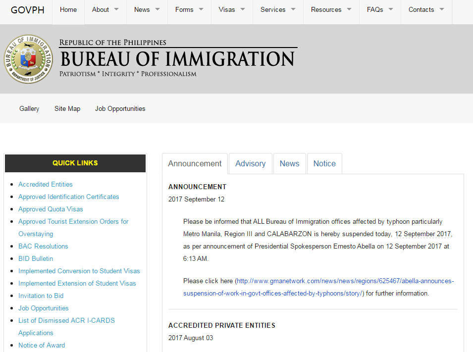
Task: Click the date 2017 August 03
Action: tap(191, 338)
